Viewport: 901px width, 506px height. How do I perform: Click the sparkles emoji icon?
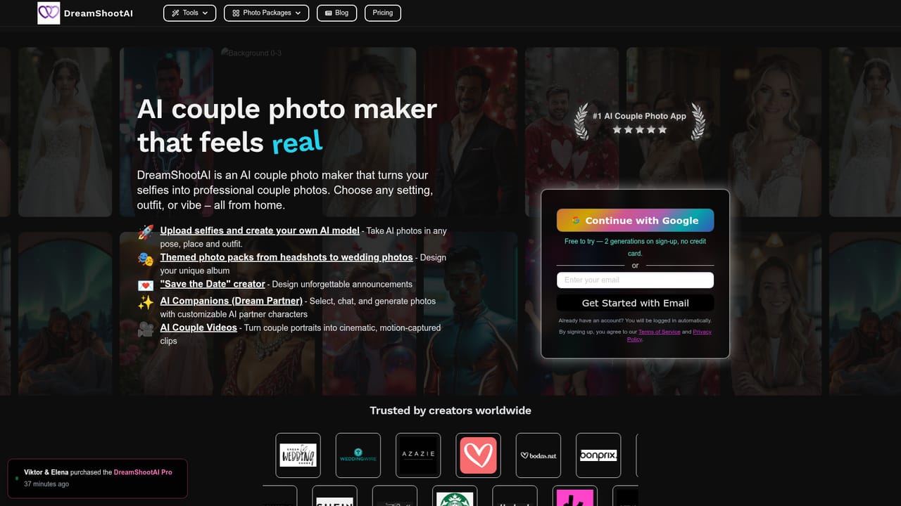point(146,302)
